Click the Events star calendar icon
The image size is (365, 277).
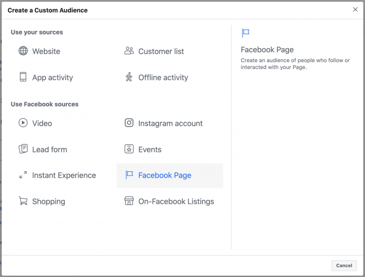[129, 149]
